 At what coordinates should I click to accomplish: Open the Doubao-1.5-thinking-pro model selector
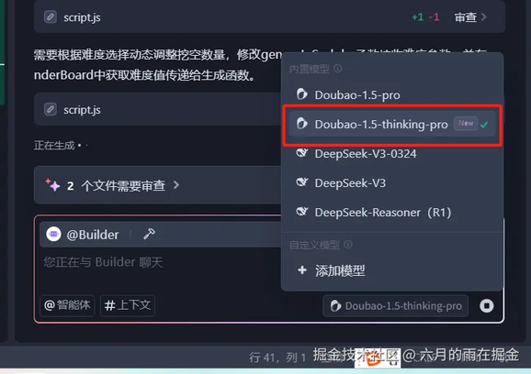[x=396, y=306]
